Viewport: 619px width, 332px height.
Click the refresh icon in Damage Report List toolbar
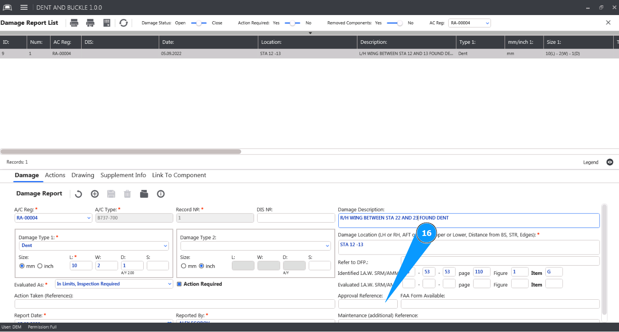[x=124, y=23]
